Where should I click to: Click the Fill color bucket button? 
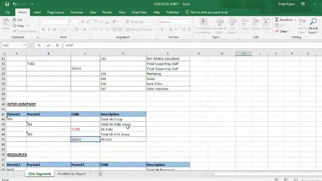(x=76, y=30)
